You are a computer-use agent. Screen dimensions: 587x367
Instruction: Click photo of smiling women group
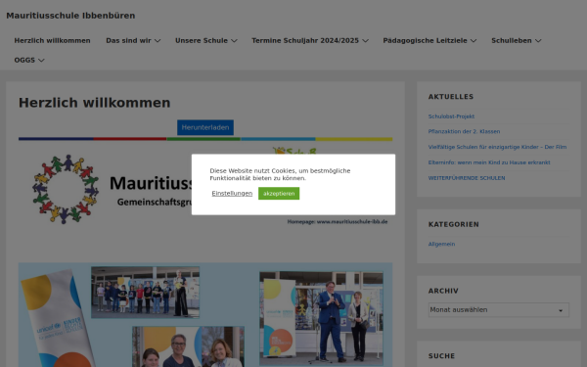coord(188,346)
